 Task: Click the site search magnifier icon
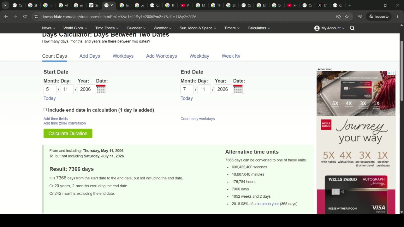point(352,28)
